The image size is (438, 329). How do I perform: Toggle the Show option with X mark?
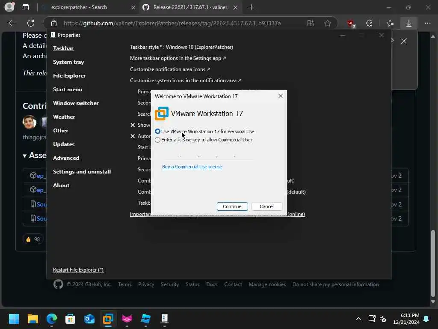(140, 125)
